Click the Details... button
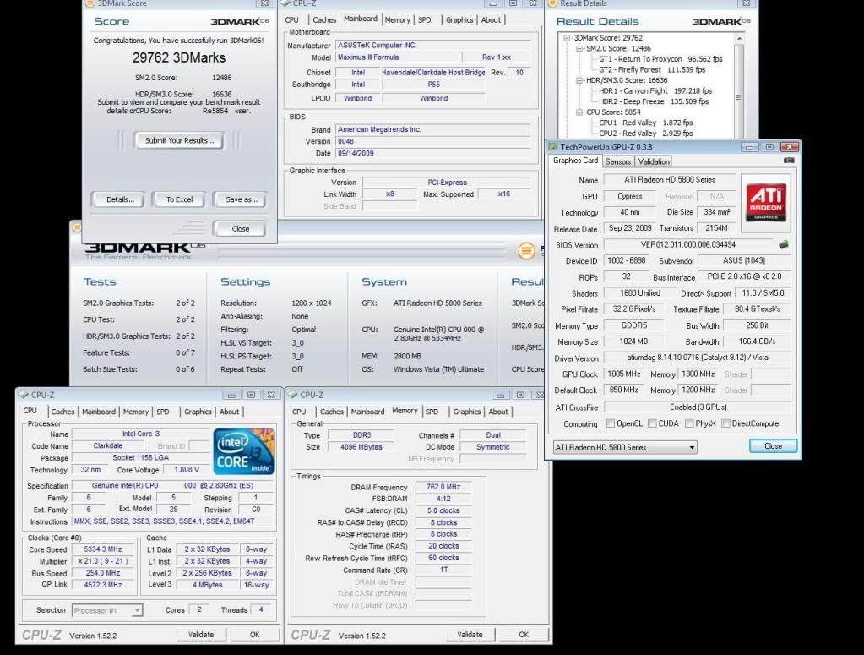864x655 pixels. point(120,199)
